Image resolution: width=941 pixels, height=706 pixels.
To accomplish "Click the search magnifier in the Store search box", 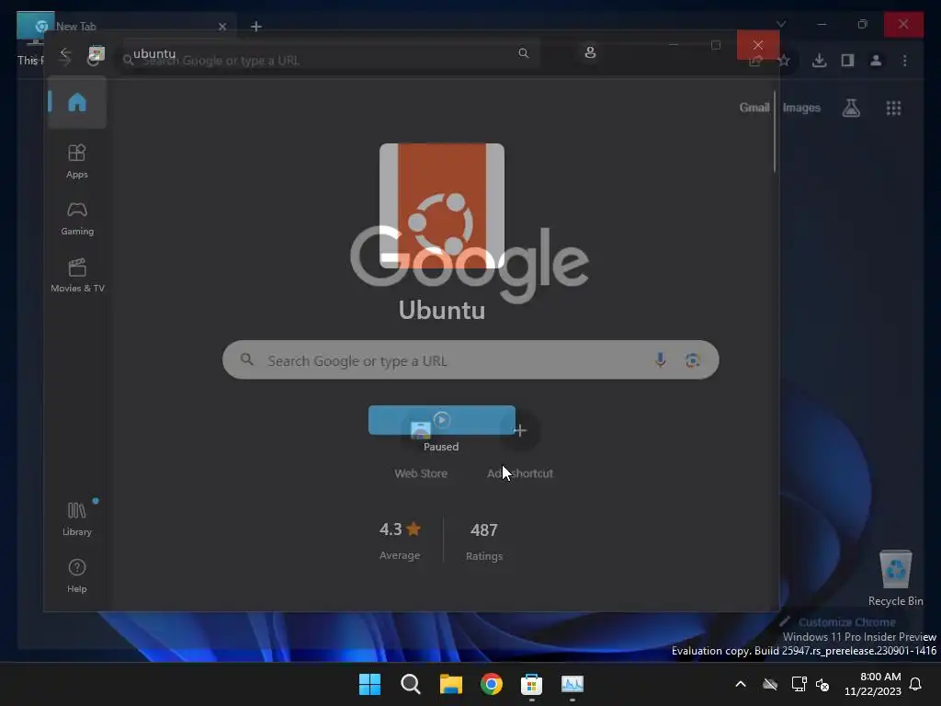I will [523, 52].
